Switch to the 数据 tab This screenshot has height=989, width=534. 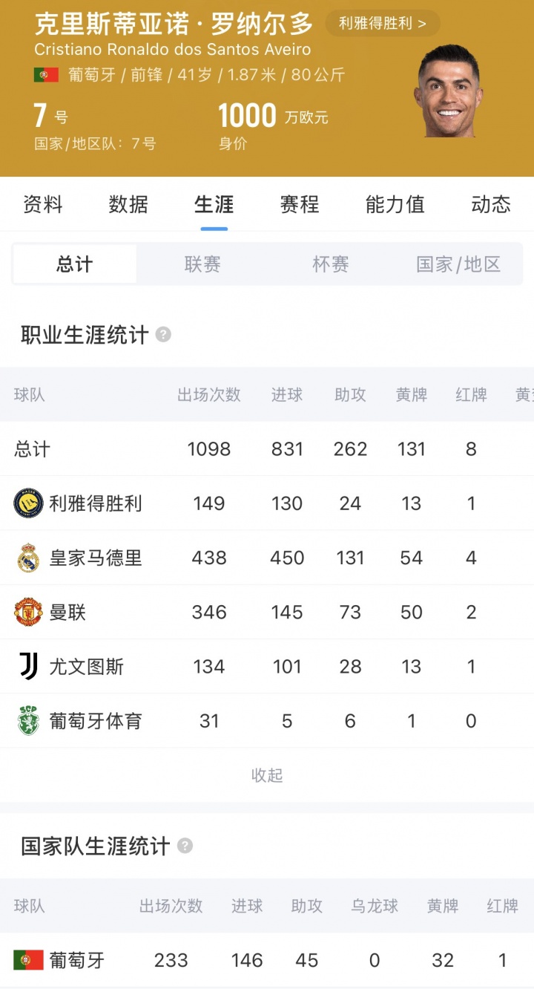tap(128, 204)
